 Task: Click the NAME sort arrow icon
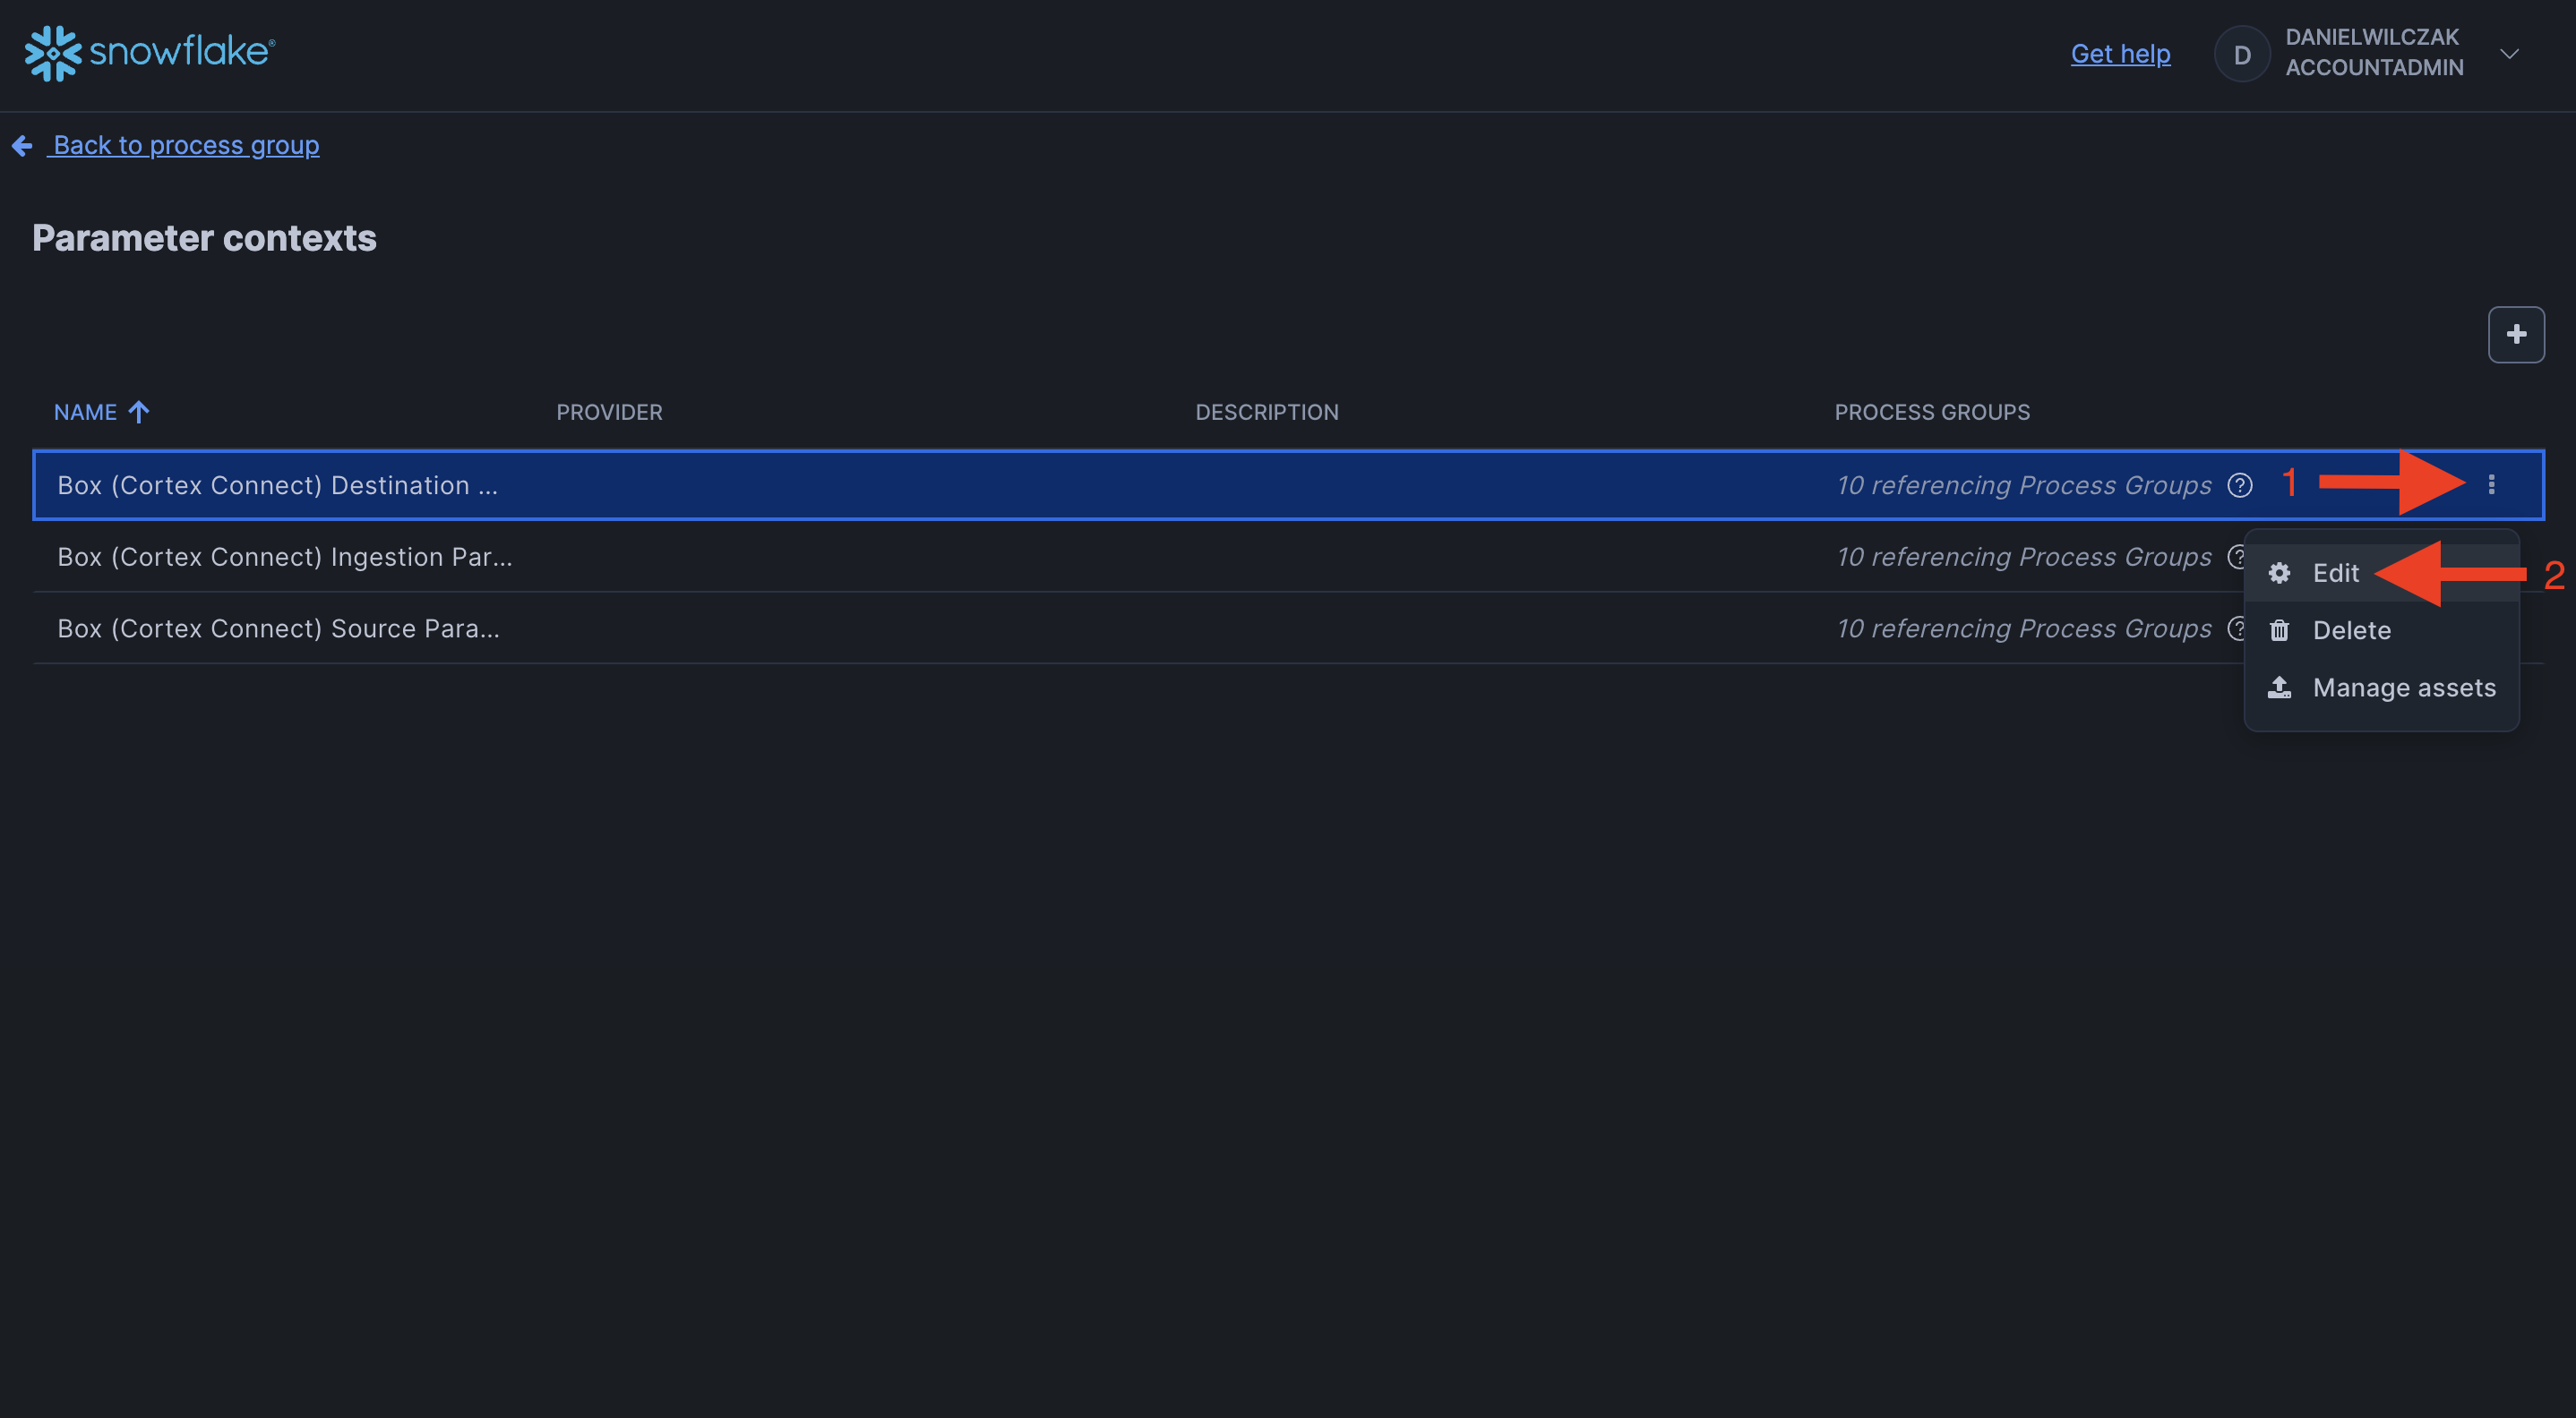[x=139, y=412]
